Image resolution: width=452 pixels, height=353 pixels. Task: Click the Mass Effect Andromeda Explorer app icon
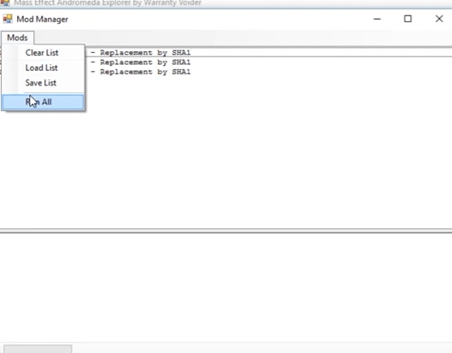point(5,3)
